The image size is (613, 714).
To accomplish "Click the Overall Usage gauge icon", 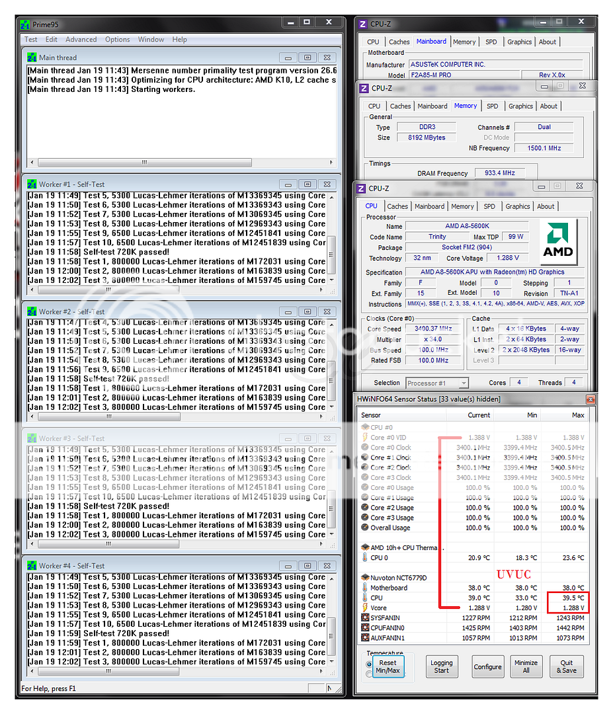I will pos(364,528).
